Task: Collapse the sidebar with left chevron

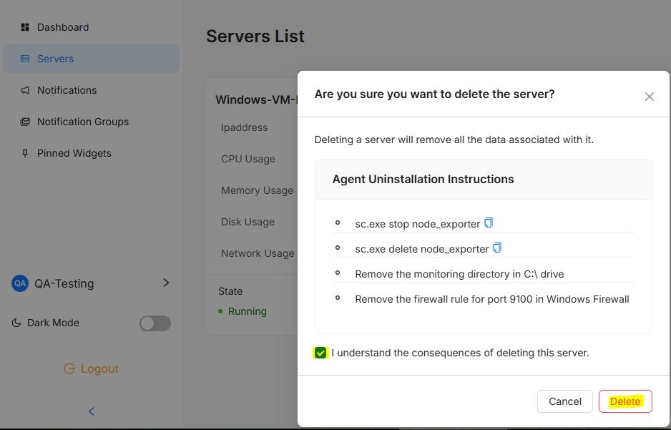Action: pos(91,411)
